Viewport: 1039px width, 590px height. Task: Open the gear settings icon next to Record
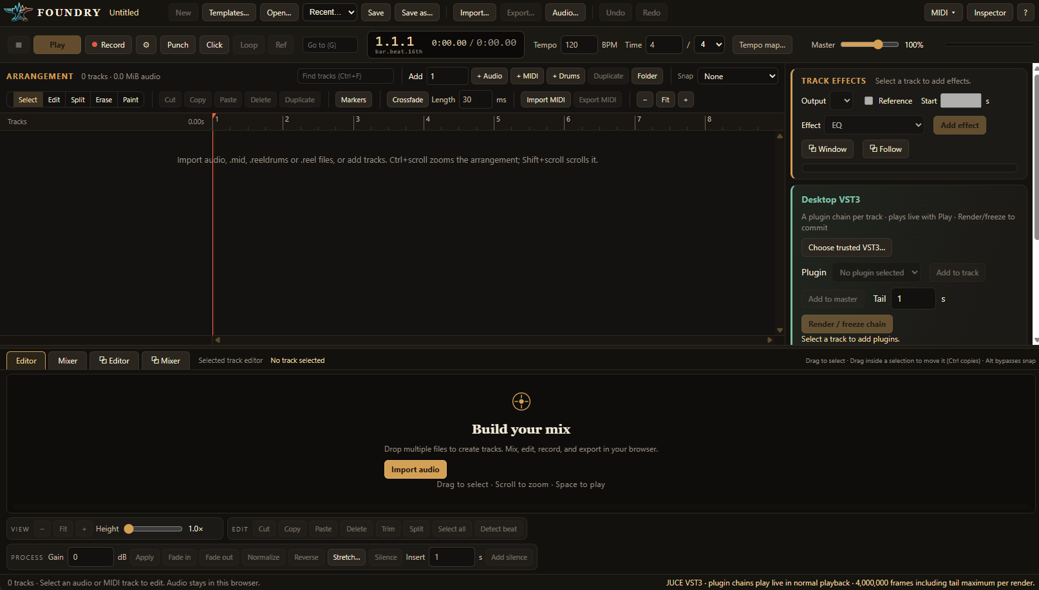[146, 45]
